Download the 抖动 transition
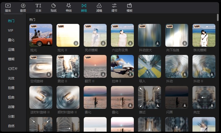The image size is (221, 133). (185, 74)
